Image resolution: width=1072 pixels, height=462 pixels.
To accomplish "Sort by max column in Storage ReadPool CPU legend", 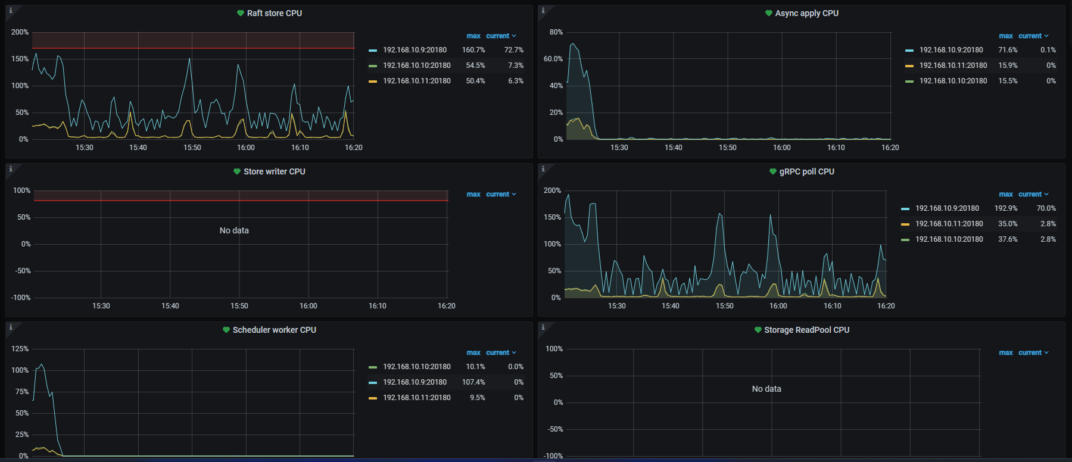I will click(1005, 352).
